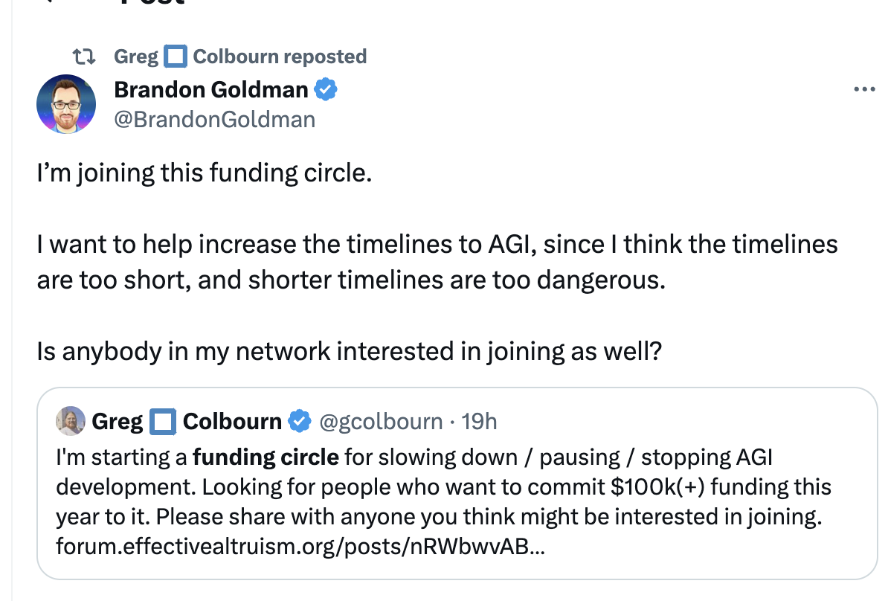Click the @gcolbourn handle in quoted post
The image size is (888, 601).
tap(381, 422)
